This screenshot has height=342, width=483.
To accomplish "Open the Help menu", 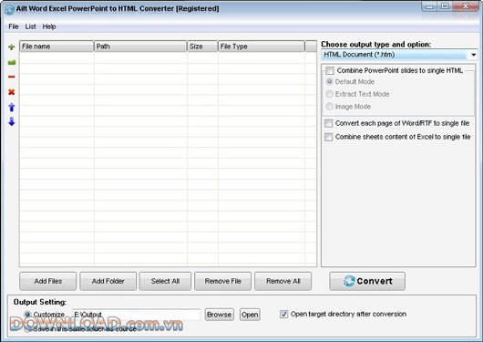I will pos(49,26).
